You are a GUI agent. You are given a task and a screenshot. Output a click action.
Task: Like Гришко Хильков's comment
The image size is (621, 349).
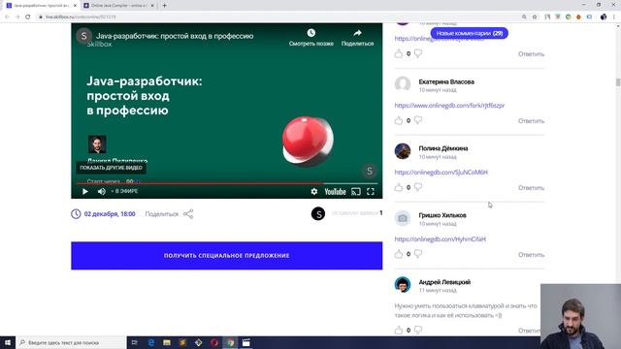coord(399,254)
